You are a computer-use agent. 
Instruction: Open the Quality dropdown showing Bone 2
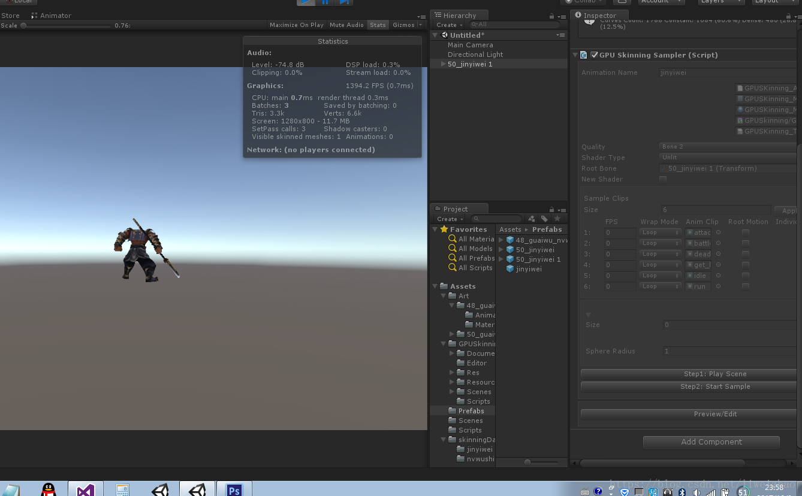coord(729,147)
